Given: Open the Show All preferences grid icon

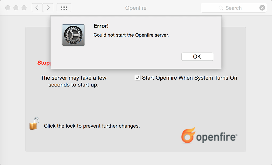Looking at the screenshot, I should [64, 8].
